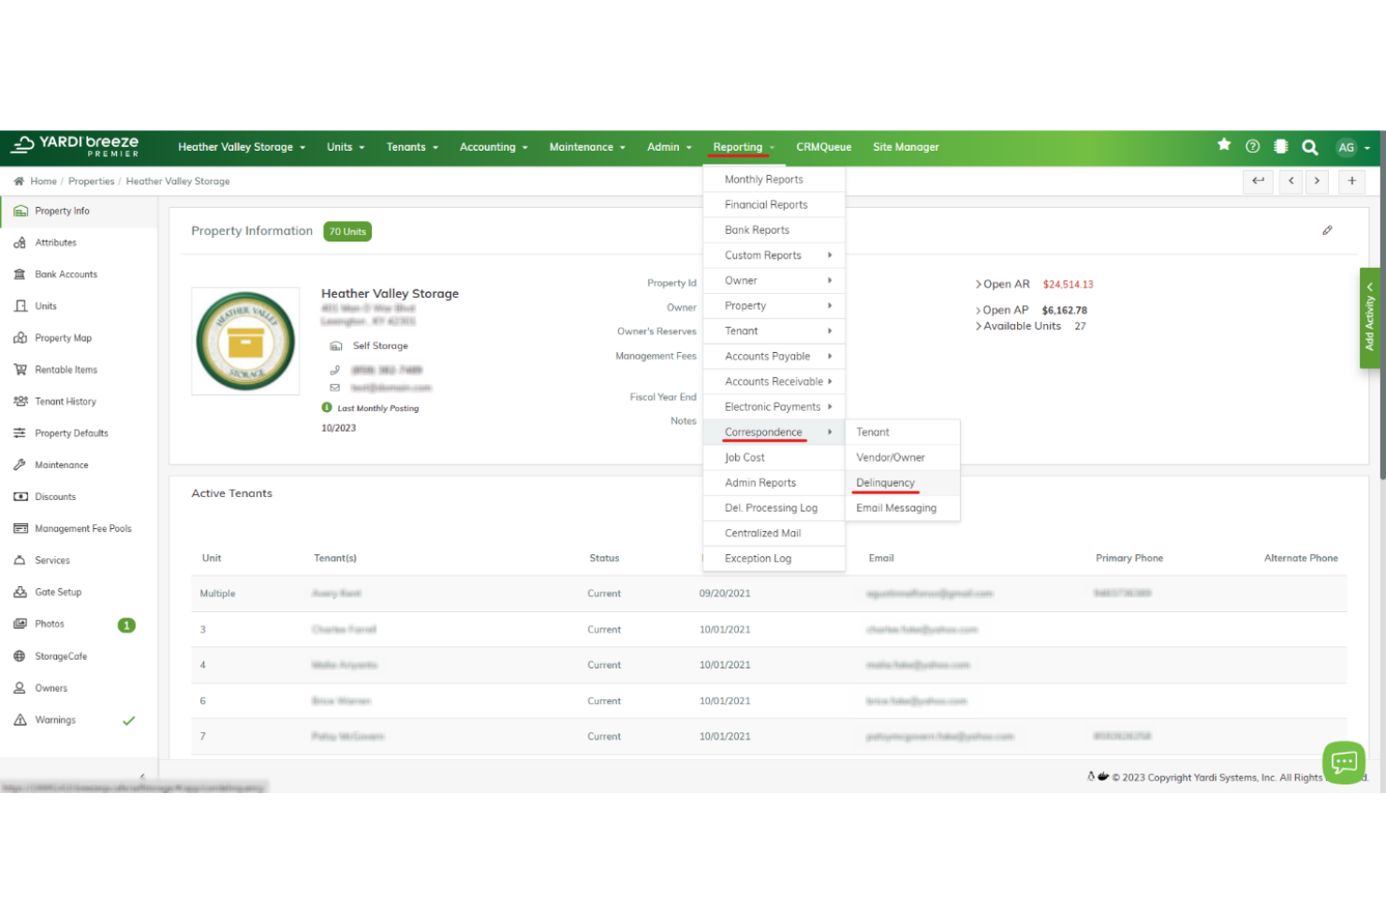This screenshot has width=1386, height=924.
Task: Open Property Defaults in the sidebar
Action: pyautogui.click(x=71, y=433)
